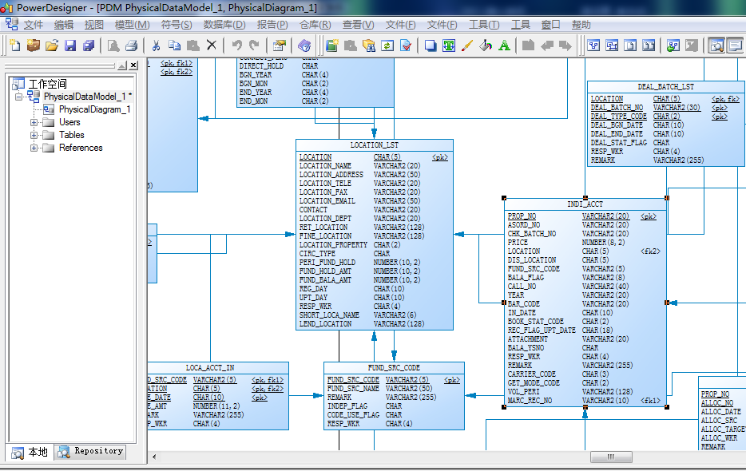Click the help book question mark icon
This screenshot has height=471, width=746.
point(304,46)
